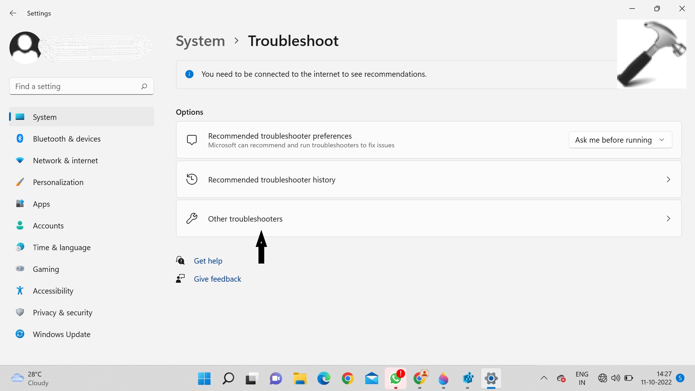695x391 pixels.
Task: Select the Personalization category
Action: click(58, 182)
